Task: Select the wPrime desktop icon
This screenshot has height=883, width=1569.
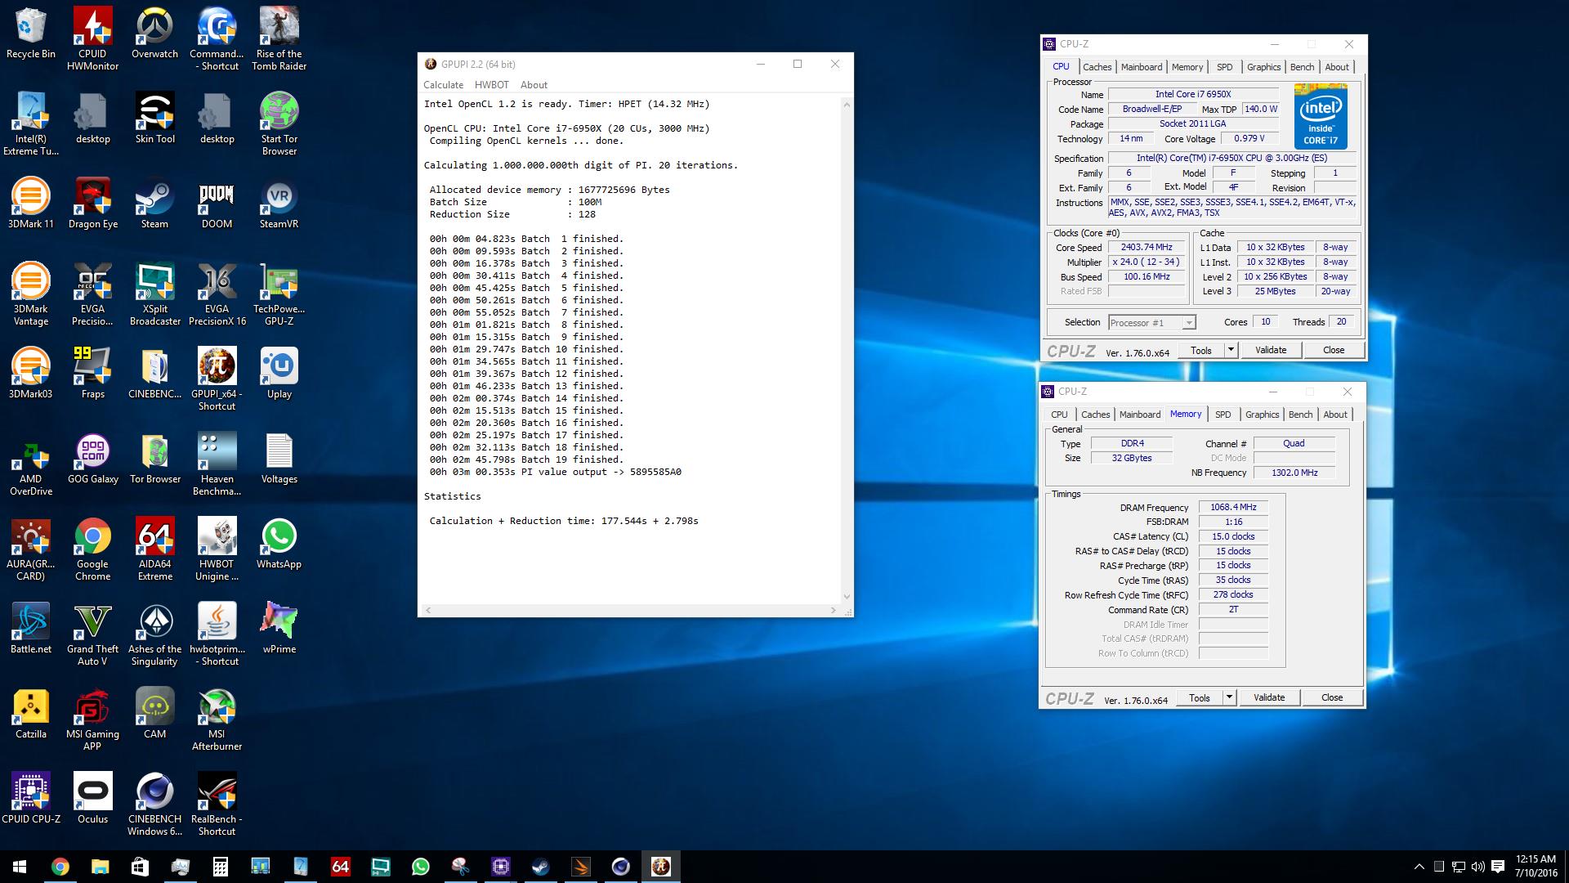Action: [x=279, y=629]
